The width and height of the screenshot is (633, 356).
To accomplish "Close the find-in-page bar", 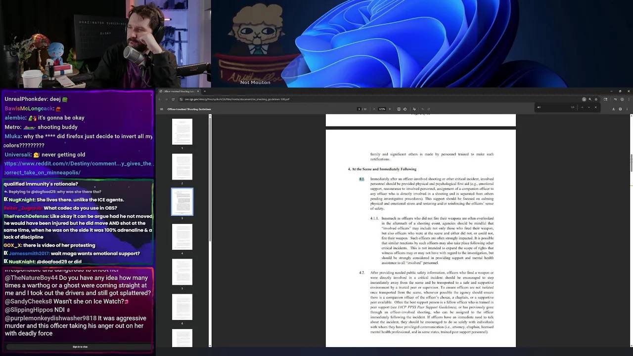I will coord(595,107).
